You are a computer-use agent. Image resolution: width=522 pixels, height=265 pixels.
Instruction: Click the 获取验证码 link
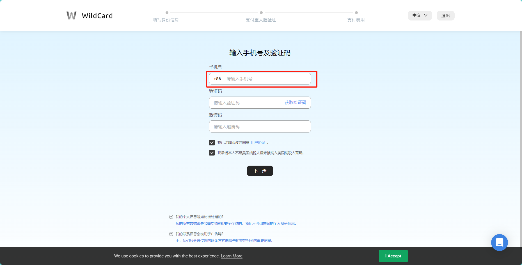click(x=295, y=102)
